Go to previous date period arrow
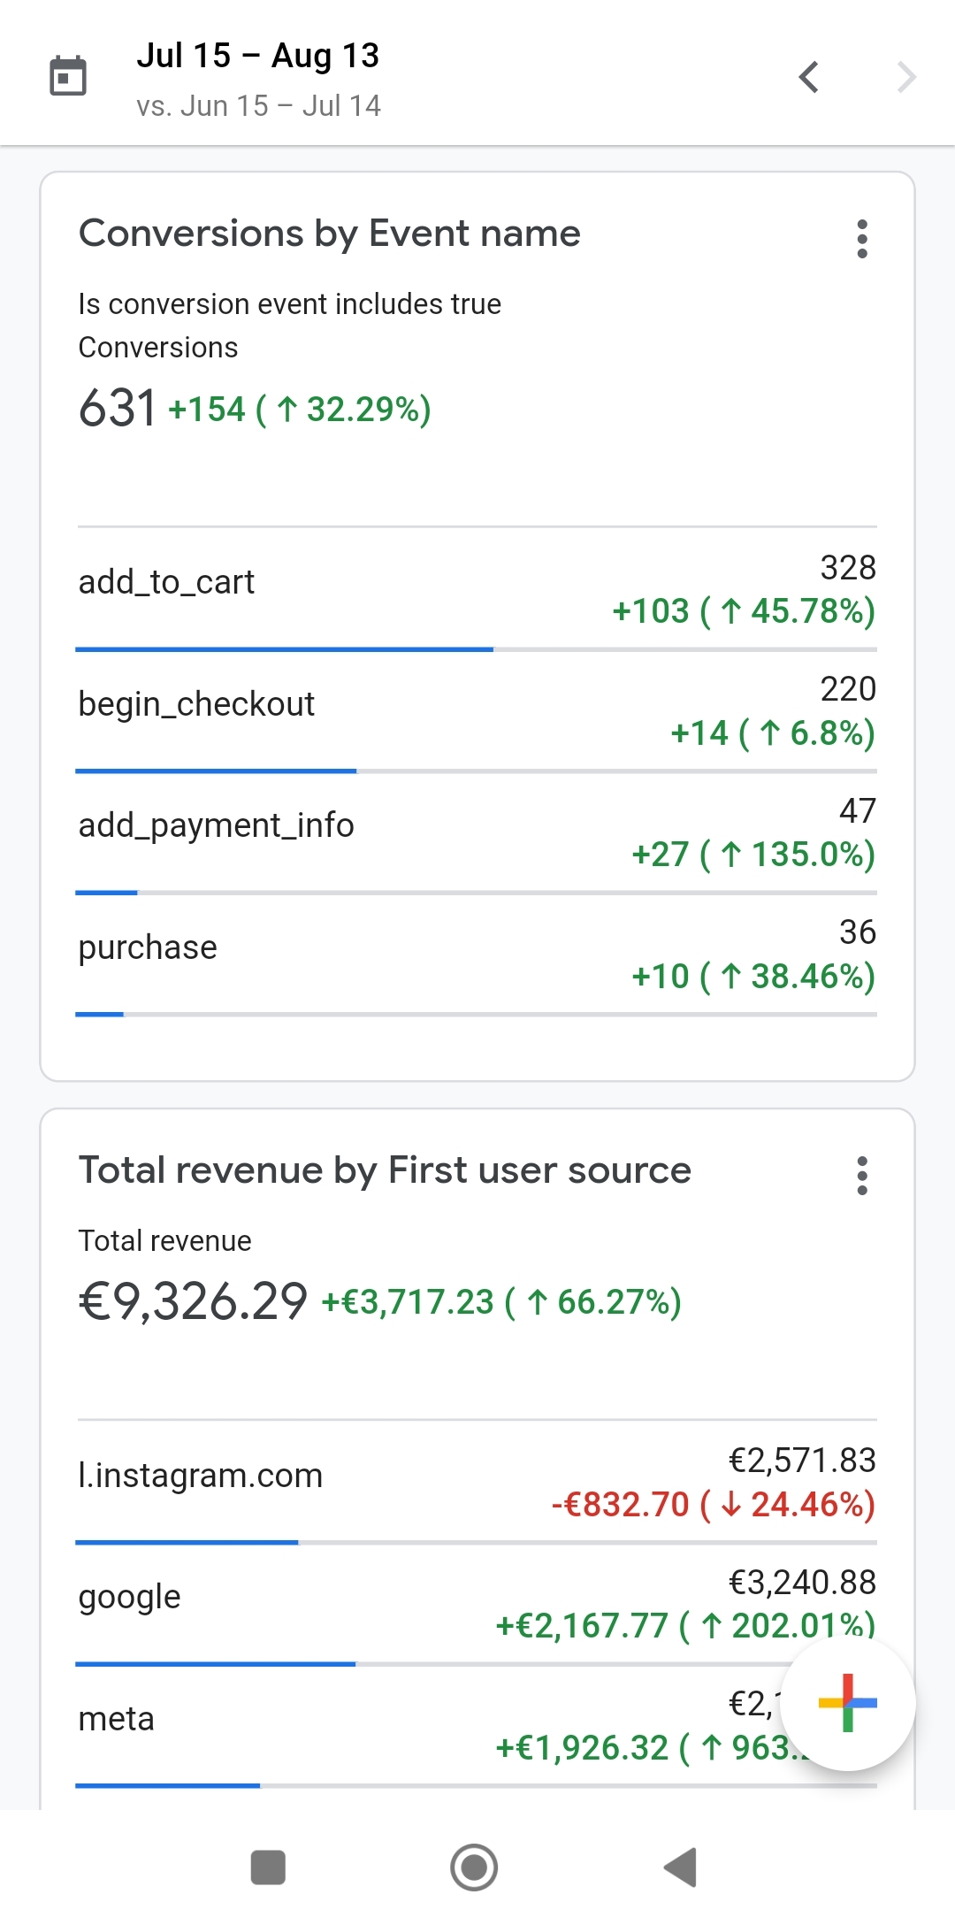Image resolution: width=955 pixels, height=1925 pixels. click(x=808, y=77)
